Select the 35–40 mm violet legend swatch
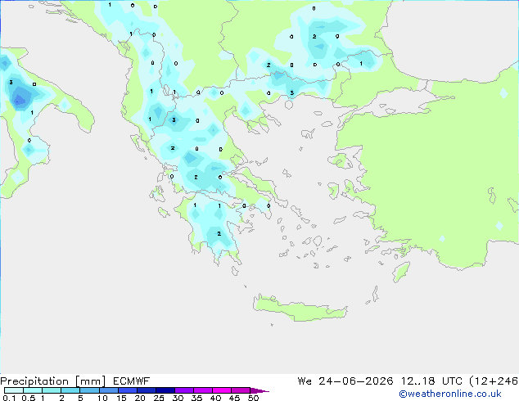 202,390
